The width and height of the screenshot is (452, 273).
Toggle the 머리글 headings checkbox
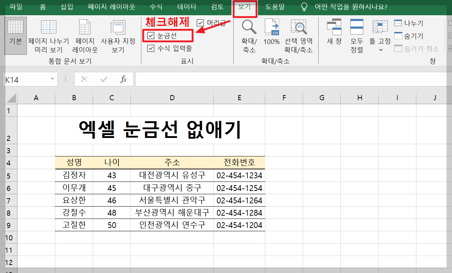(x=200, y=23)
